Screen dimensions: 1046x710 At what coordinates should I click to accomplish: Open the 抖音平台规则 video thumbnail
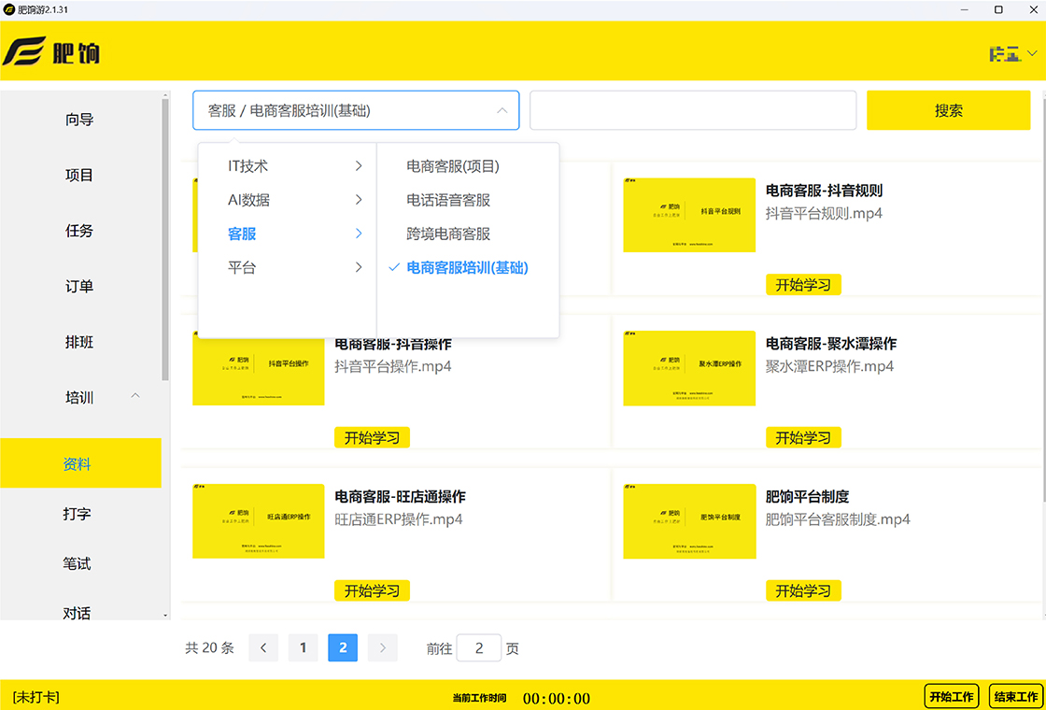(x=689, y=215)
